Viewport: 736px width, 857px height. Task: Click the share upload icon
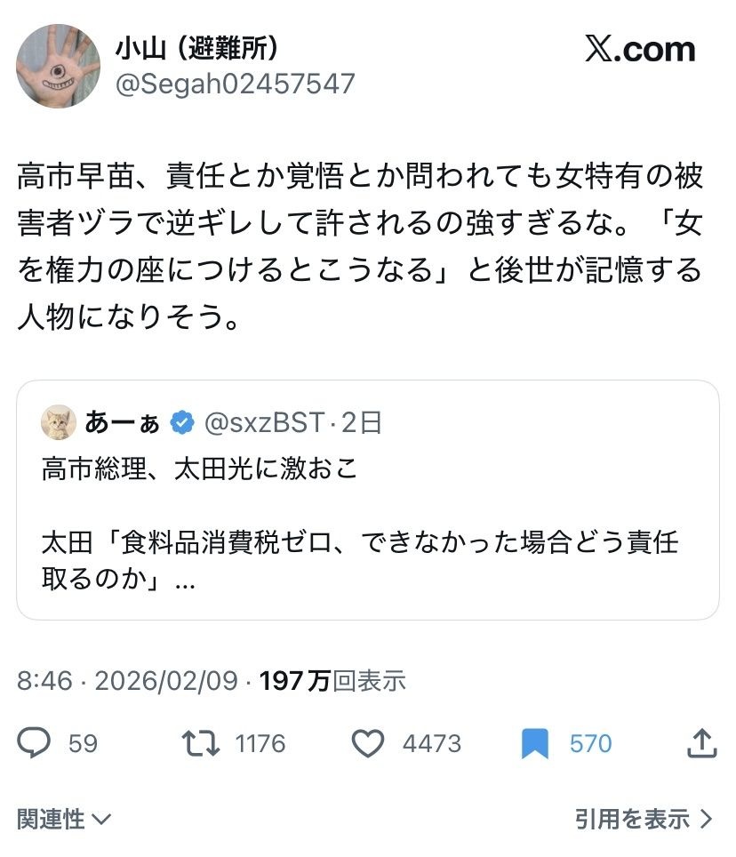point(702,743)
